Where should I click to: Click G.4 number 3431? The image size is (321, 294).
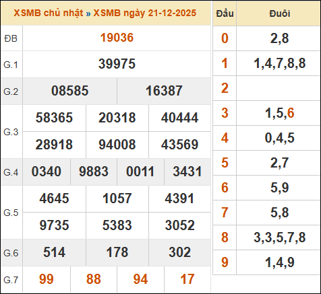coord(187,172)
